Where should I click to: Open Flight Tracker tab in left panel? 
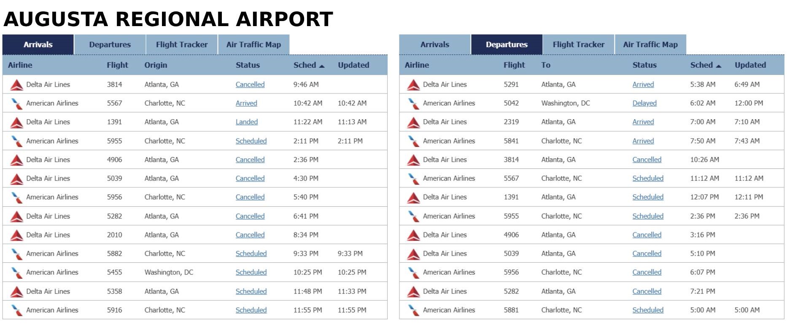tap(182, 45)
